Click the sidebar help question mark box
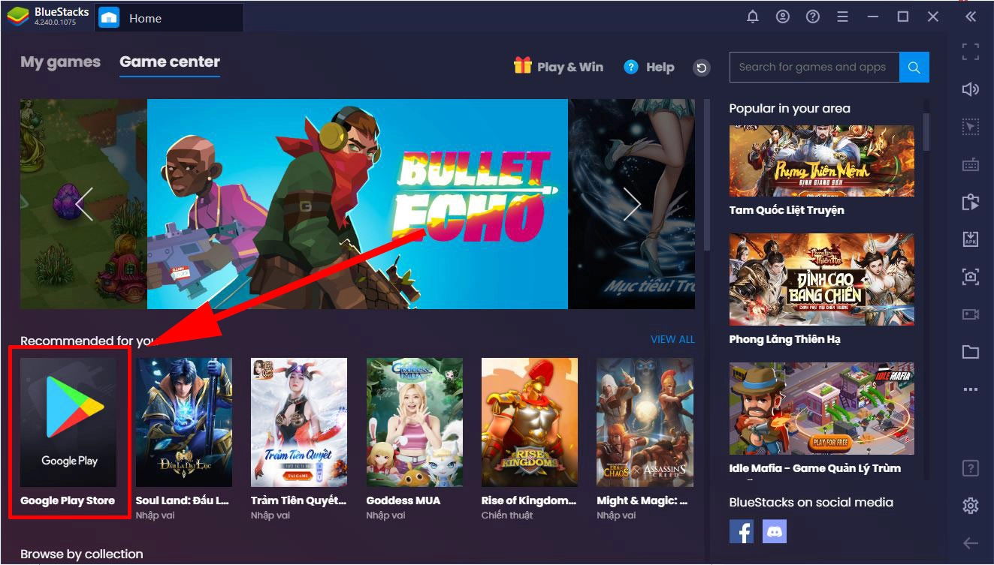Screen dimensions: 994x565 (x=971, y=469)
